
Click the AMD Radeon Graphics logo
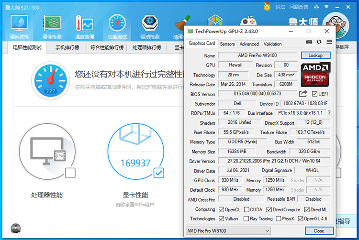[x=315, y=75]
